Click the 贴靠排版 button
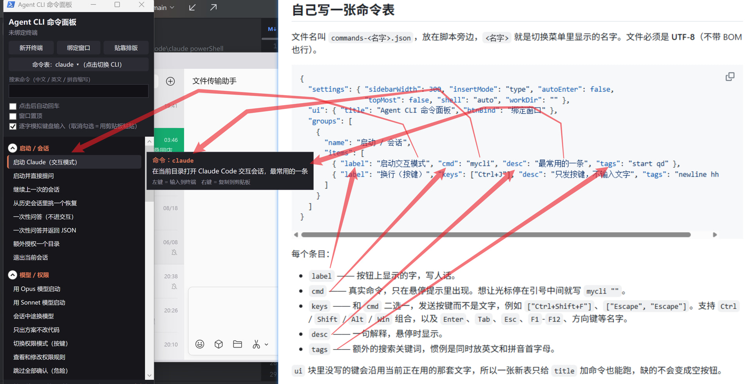 pyautogui.click(x=126, y=48)
